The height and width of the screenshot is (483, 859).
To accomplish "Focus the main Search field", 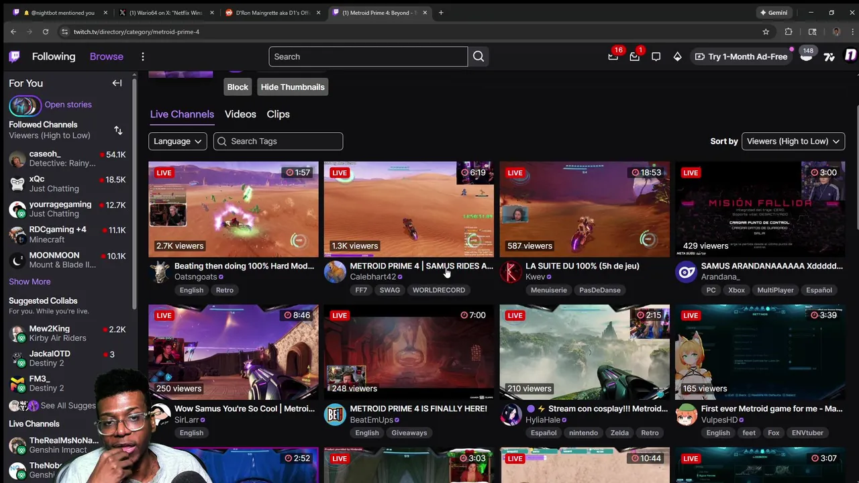I will [368, 56].
